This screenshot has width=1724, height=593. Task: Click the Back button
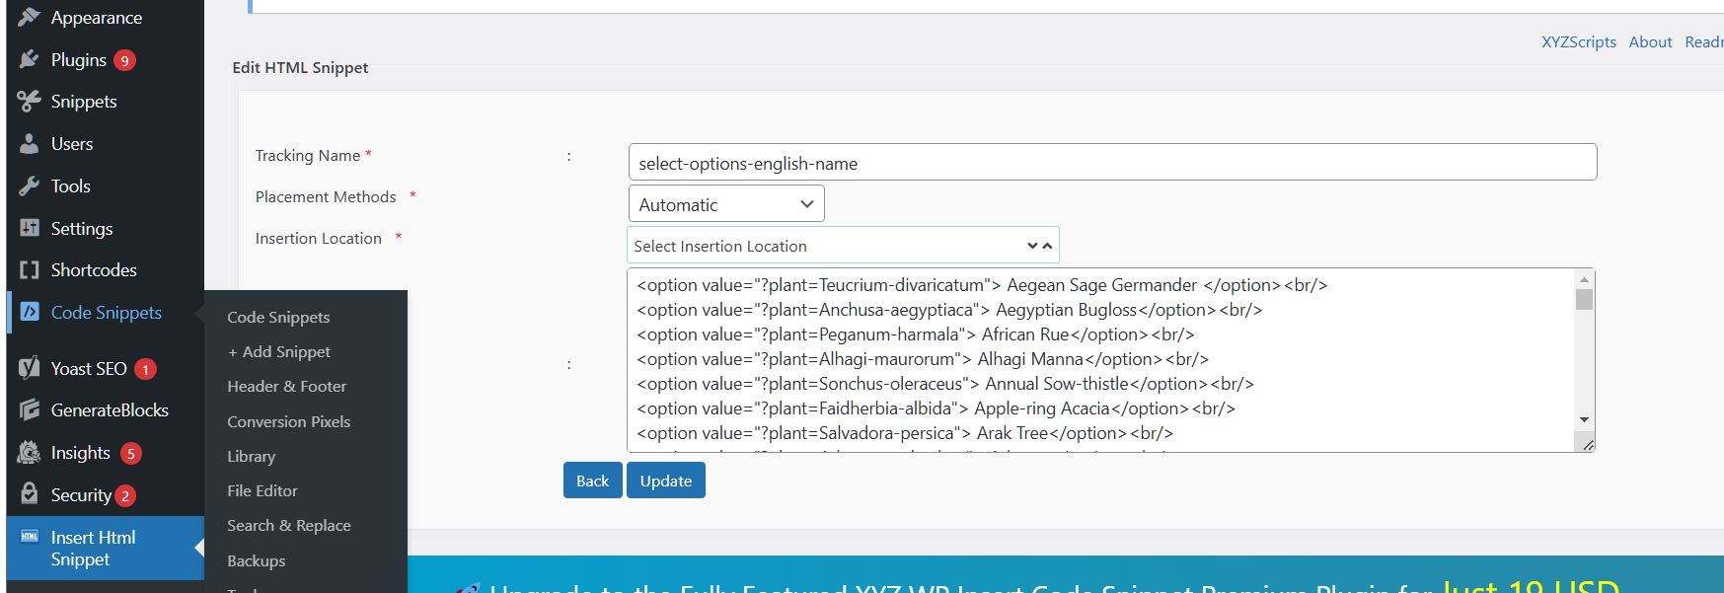(592, 481)
